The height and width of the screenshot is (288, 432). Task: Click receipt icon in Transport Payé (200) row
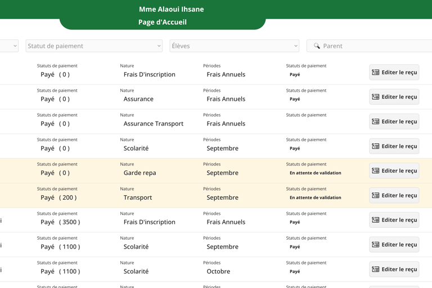pos(376,196)
